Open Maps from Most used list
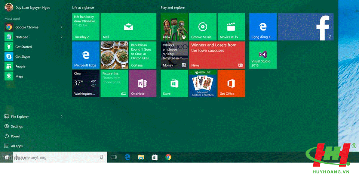This screenshot has height=176, width=359. click(x=33, y=76)
